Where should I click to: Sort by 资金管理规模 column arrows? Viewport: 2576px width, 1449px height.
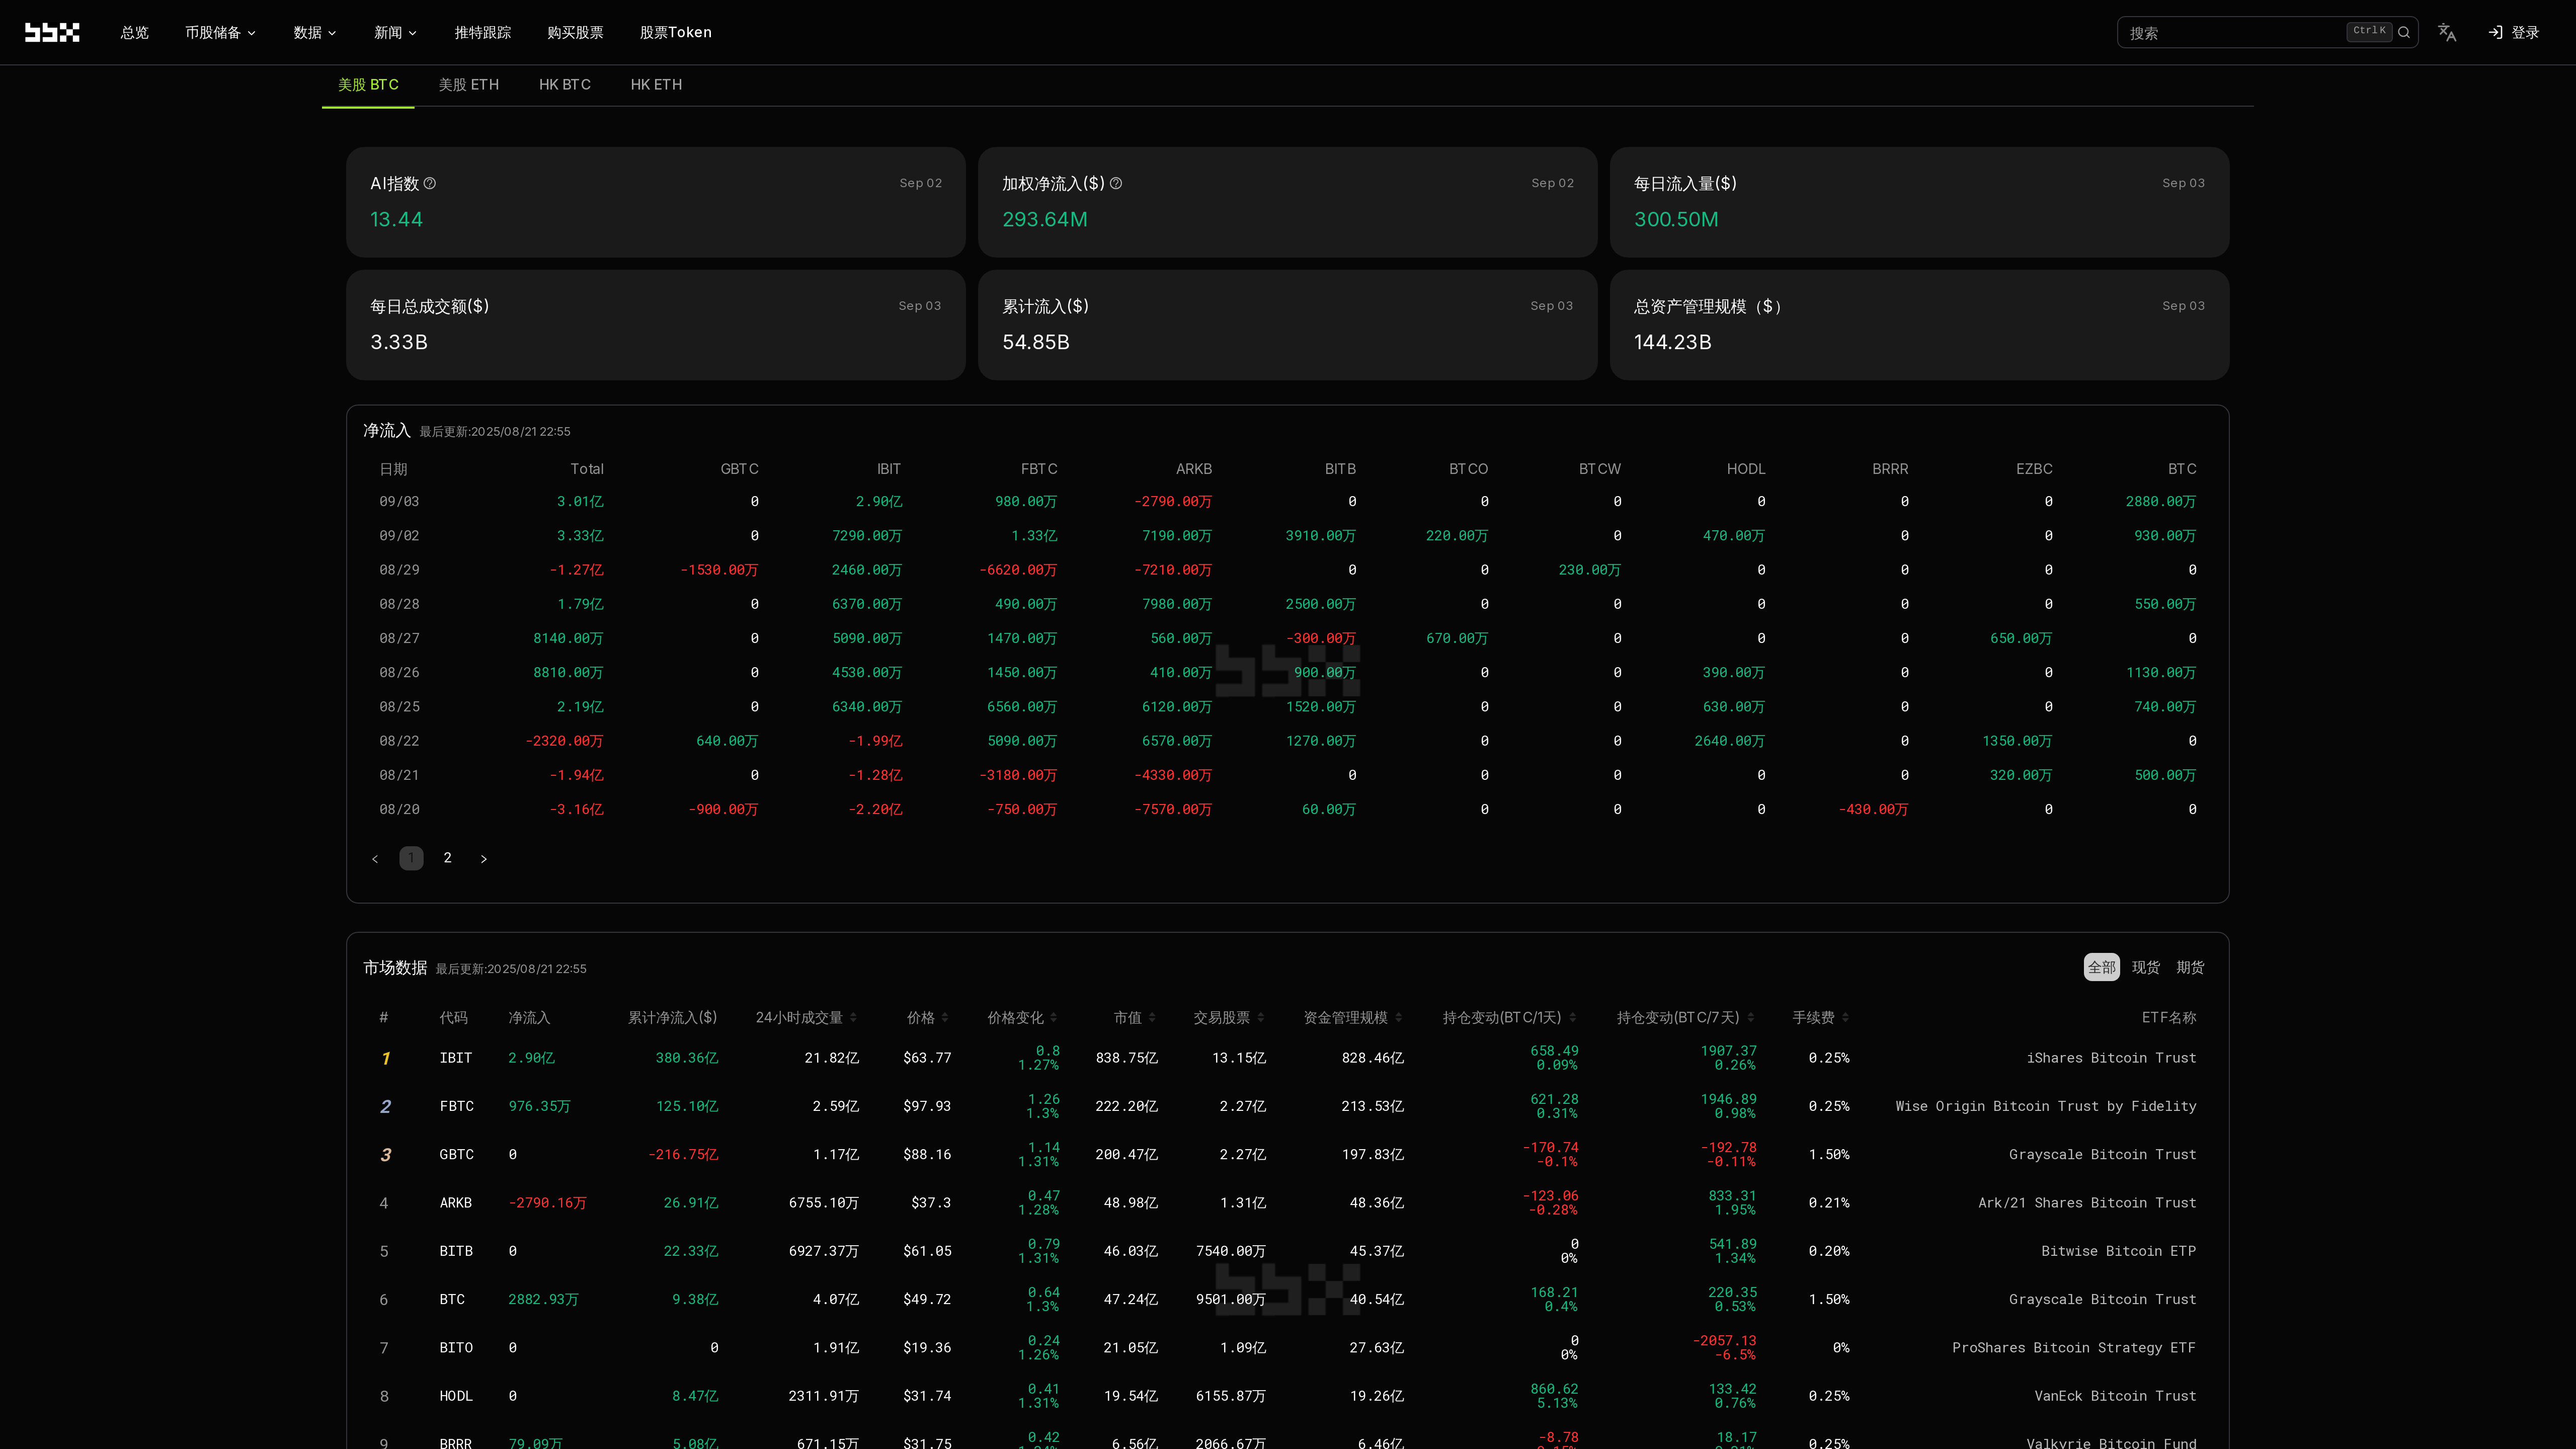click(x=1399, y=1017)
